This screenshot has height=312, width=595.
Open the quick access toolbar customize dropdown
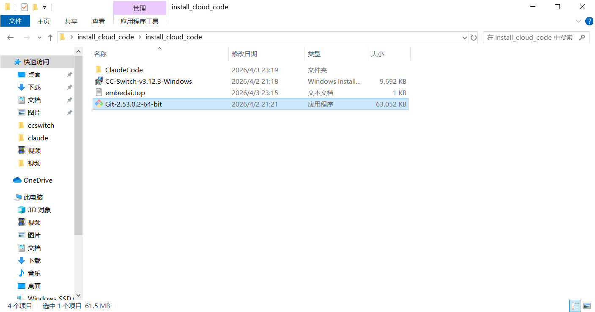[x=44, y=8]
